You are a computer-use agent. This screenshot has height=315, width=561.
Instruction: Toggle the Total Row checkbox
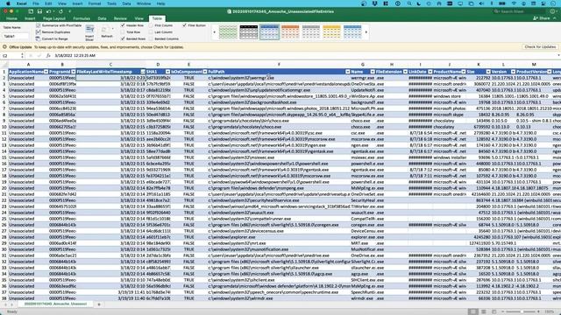pyautogui.click(x=123, y=32)
